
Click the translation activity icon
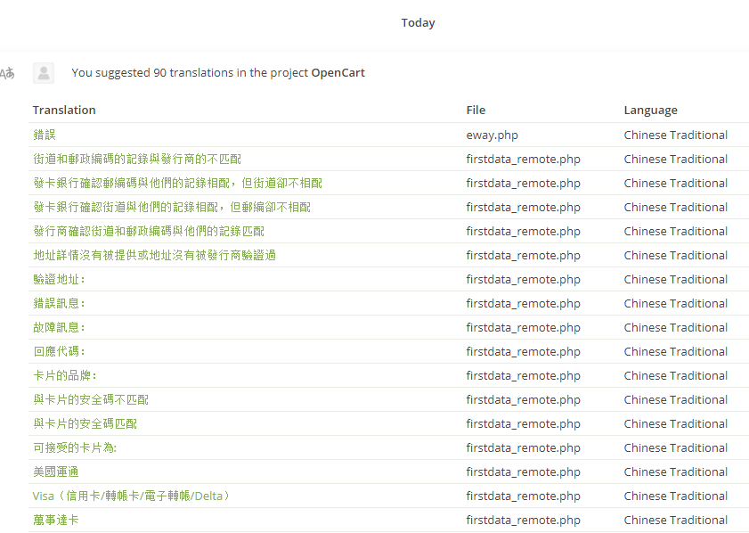8,73
